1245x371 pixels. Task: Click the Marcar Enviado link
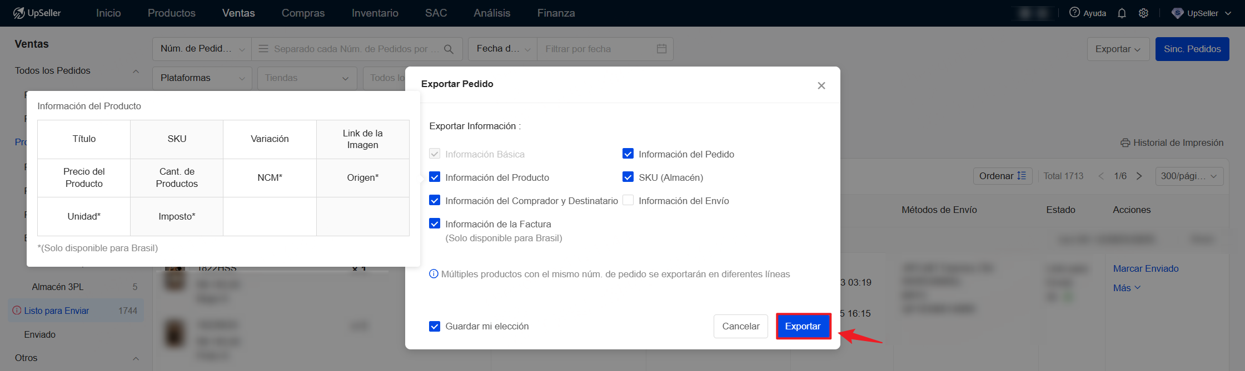[1146, 268]
